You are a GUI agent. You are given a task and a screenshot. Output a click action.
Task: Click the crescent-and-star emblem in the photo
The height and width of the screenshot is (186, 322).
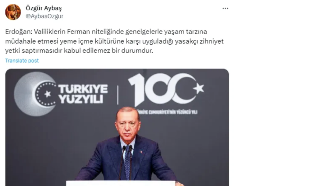pos(35,94)
